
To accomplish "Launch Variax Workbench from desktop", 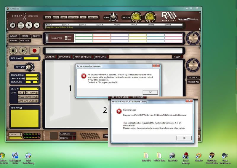I will 225,158.
